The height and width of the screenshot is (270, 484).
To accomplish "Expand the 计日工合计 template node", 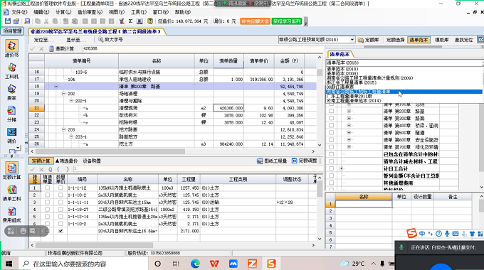I will (341, 168).
